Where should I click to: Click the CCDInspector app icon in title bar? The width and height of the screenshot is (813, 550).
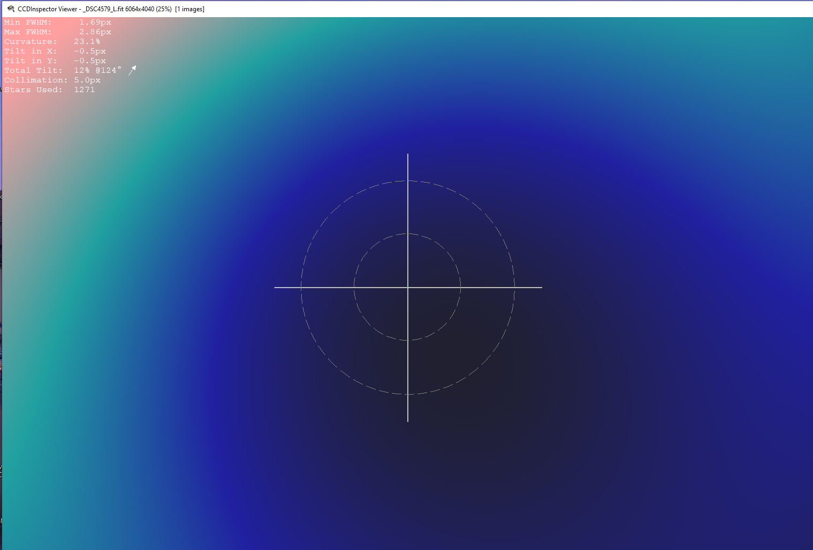tap(11, 9)
